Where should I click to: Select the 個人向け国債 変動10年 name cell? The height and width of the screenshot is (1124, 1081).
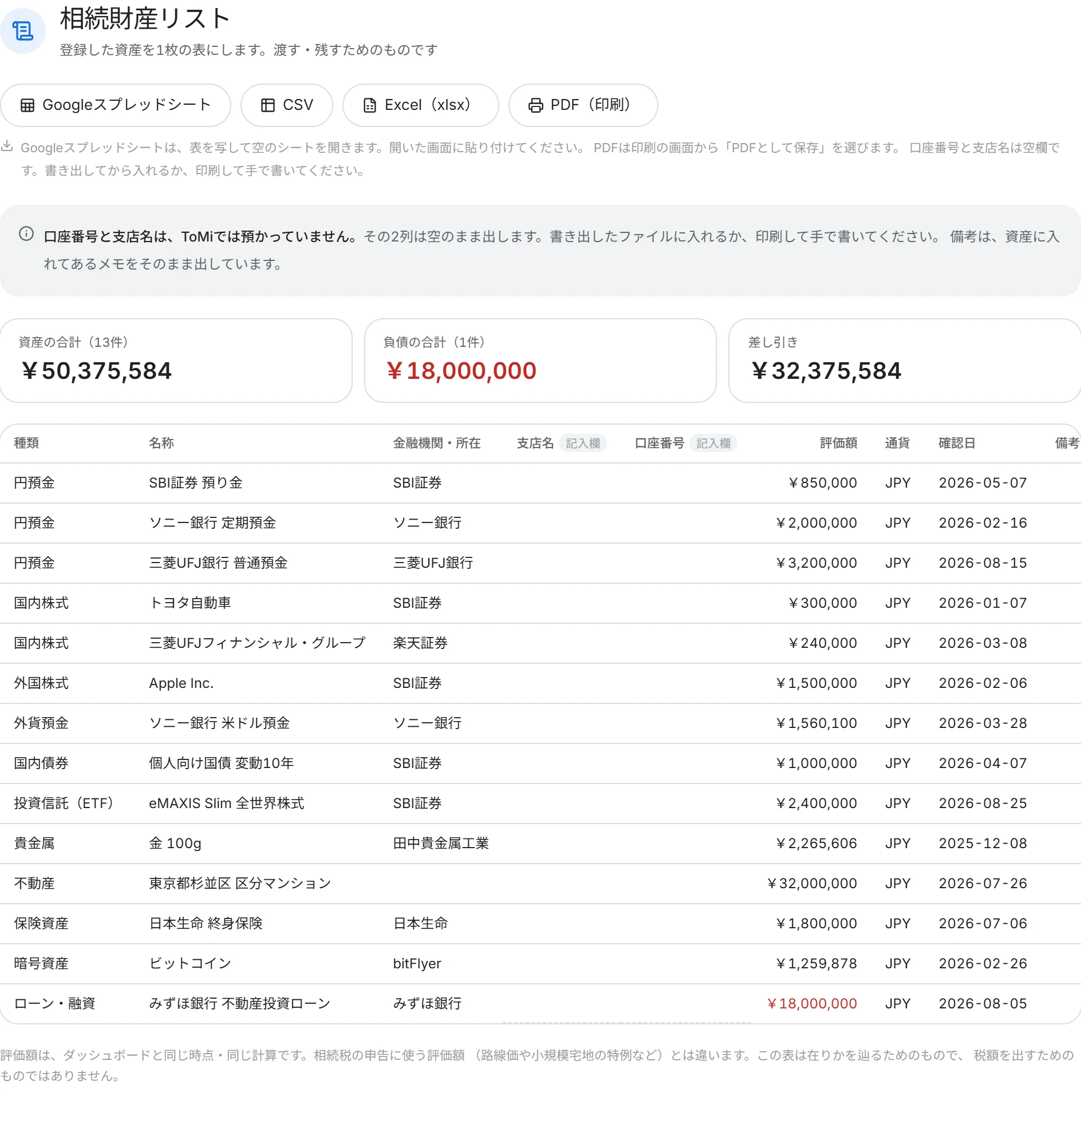(x=222, y=764)
